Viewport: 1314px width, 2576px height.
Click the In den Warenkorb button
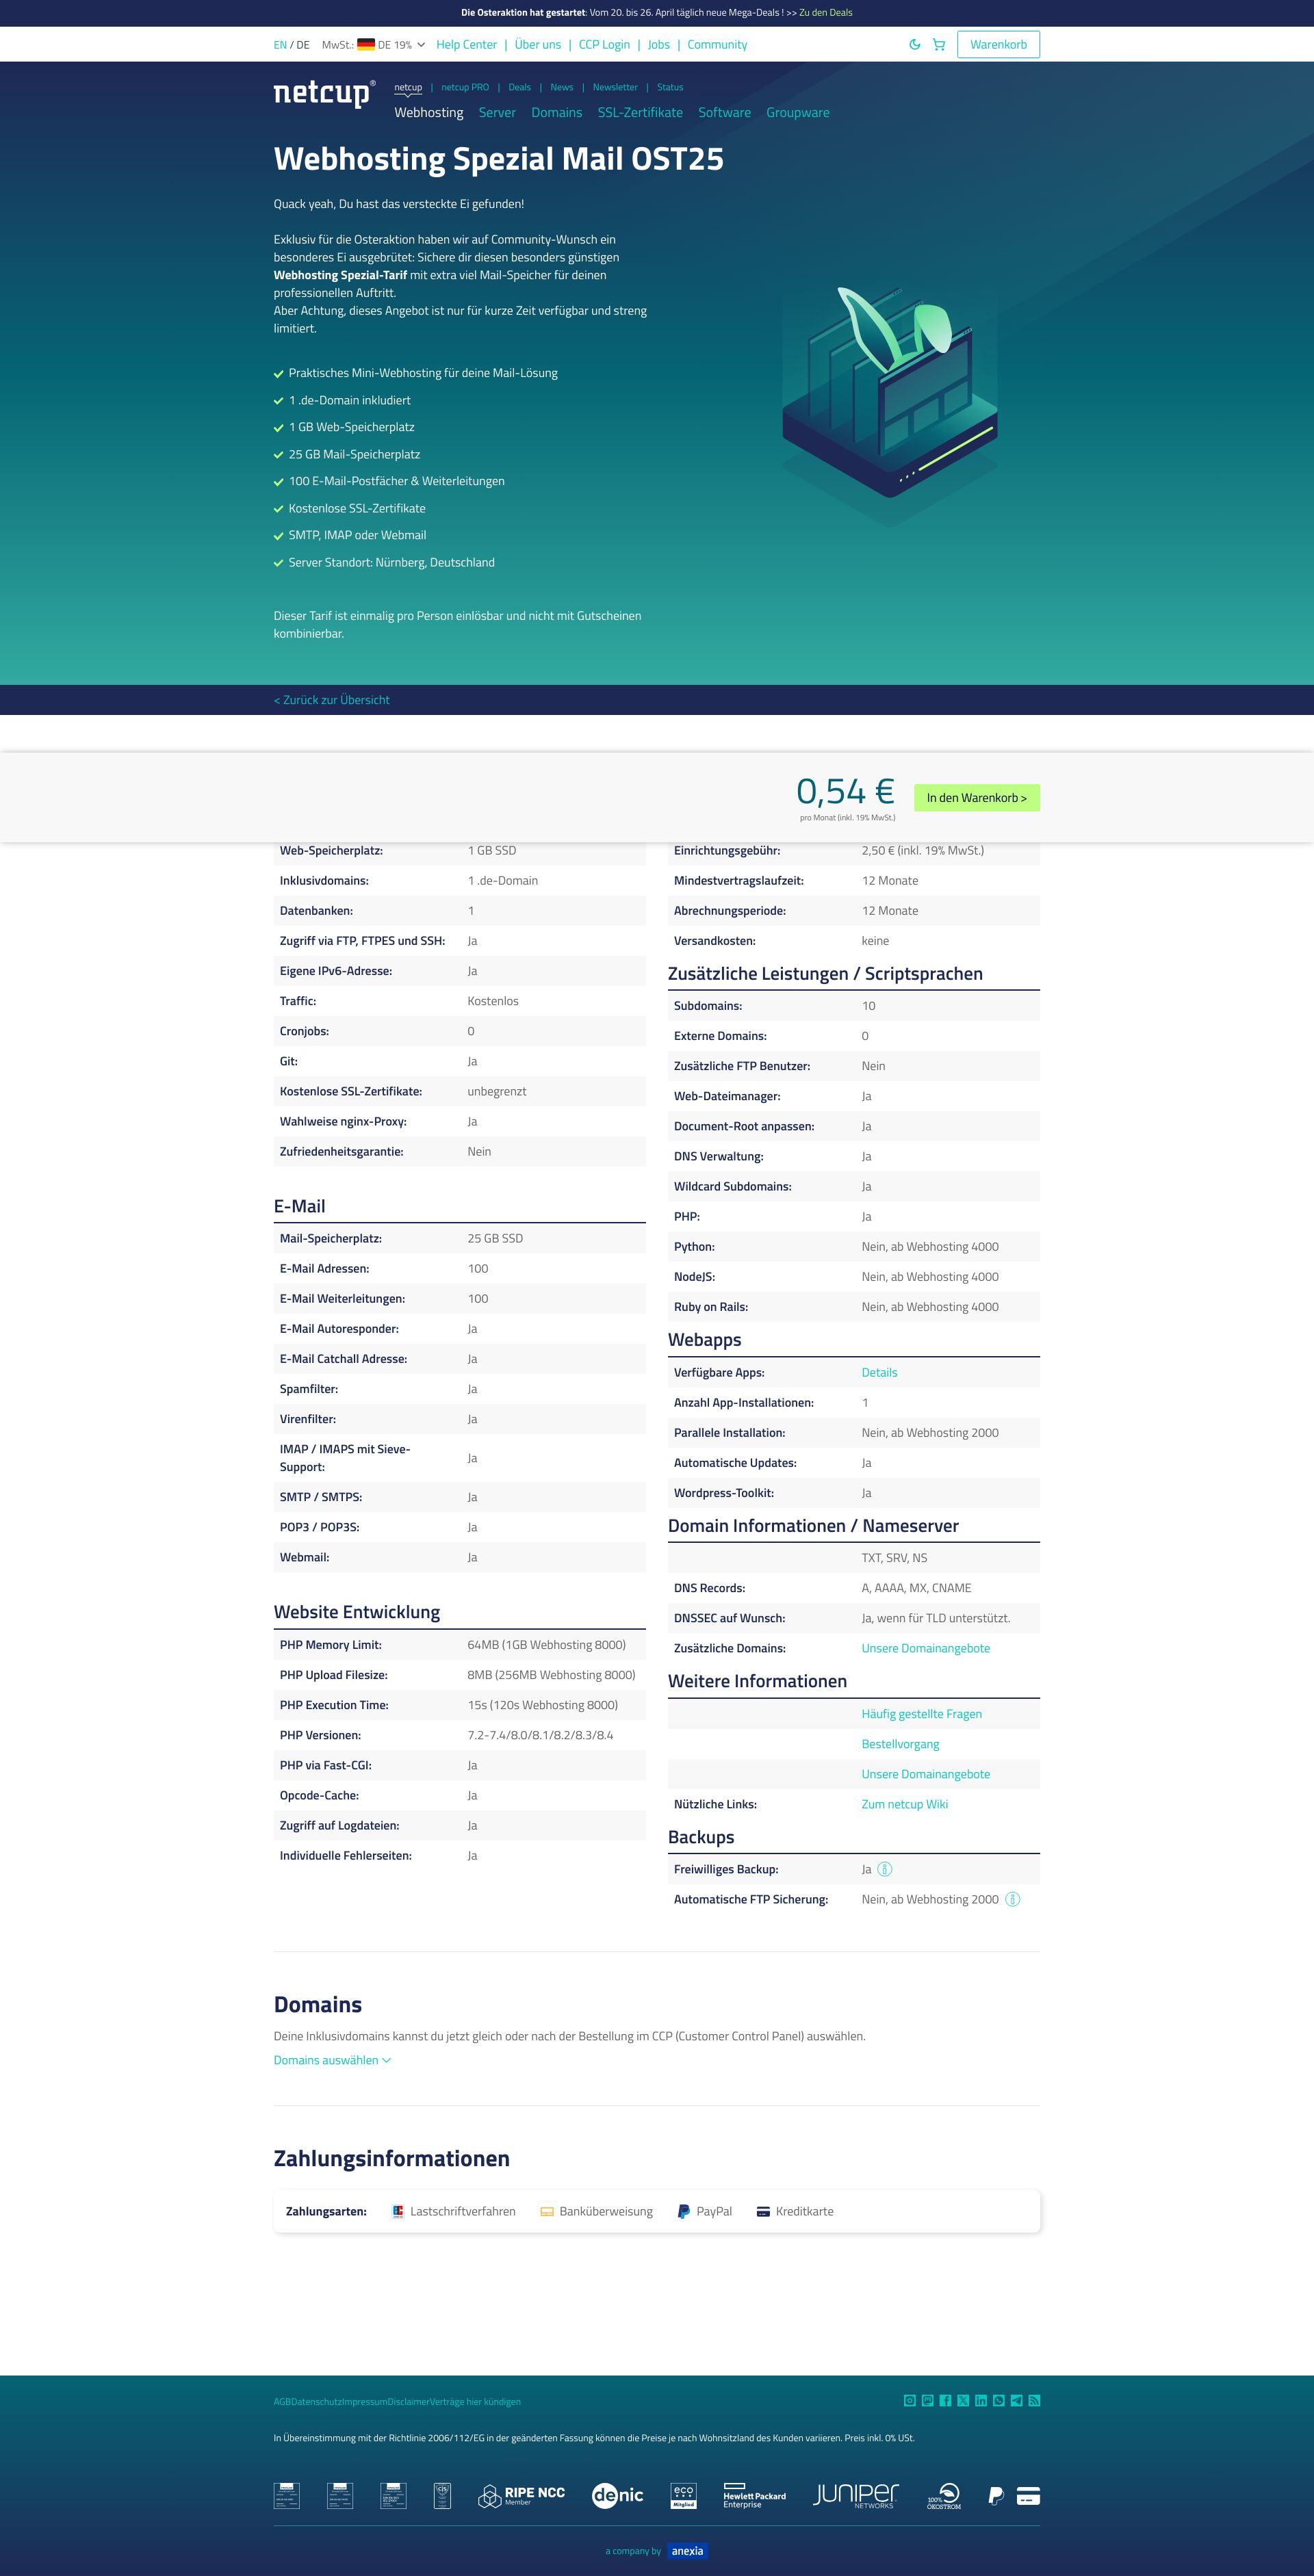pyautogui.click(x=976, y=798)
